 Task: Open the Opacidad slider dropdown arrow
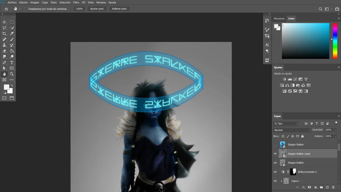(335, 130)
